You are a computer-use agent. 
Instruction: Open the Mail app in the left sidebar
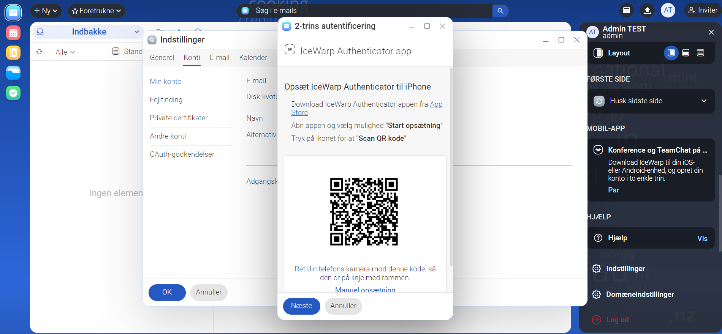click(13, 13)
